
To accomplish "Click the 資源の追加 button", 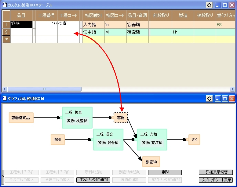I will coord(129,180).
